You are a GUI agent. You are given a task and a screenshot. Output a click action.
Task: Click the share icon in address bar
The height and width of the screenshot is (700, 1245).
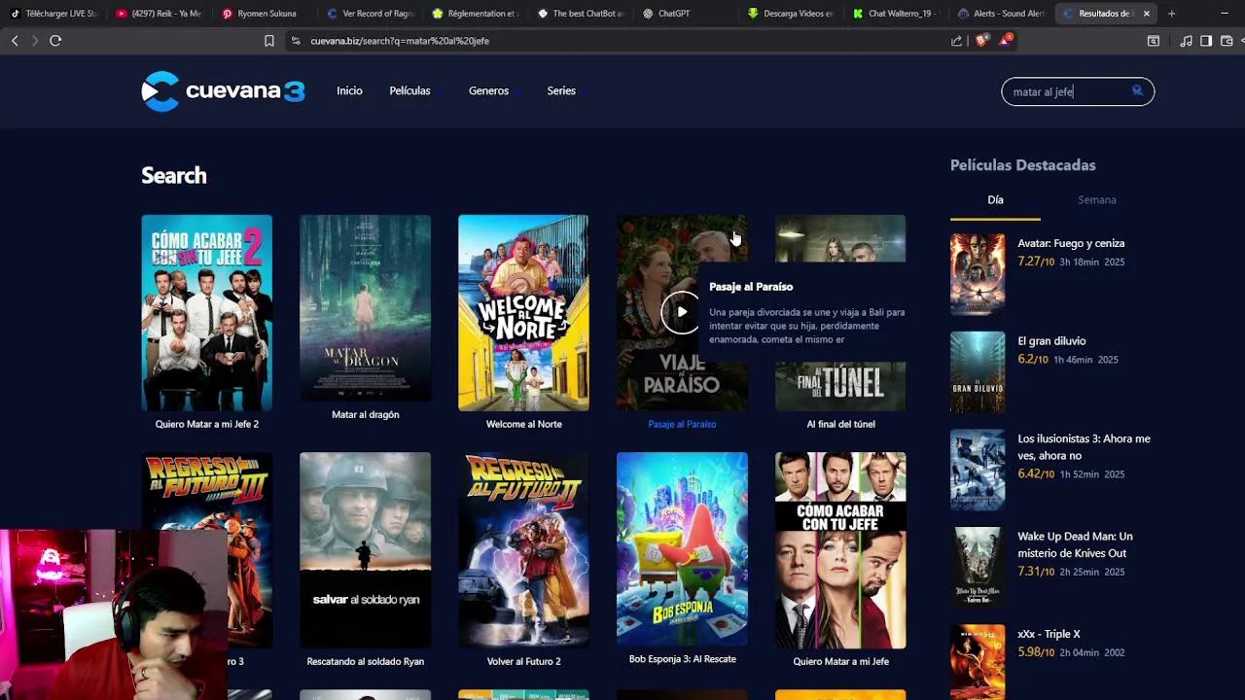pyautogui.click(x=957, y=41)
